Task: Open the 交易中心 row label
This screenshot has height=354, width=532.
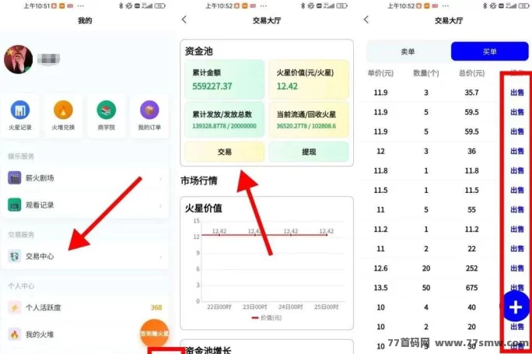Action: pos(40,256)
